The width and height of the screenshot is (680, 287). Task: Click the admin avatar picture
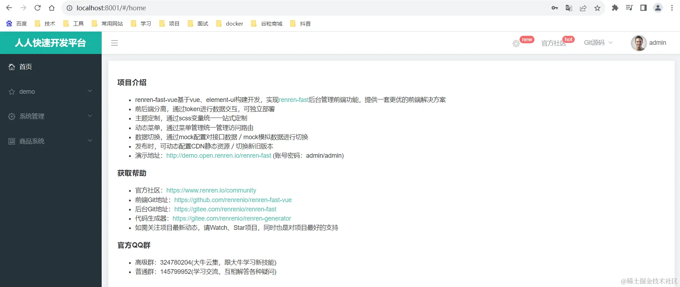click(x=638, y=43)
